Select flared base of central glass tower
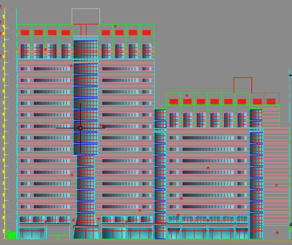 86,232
